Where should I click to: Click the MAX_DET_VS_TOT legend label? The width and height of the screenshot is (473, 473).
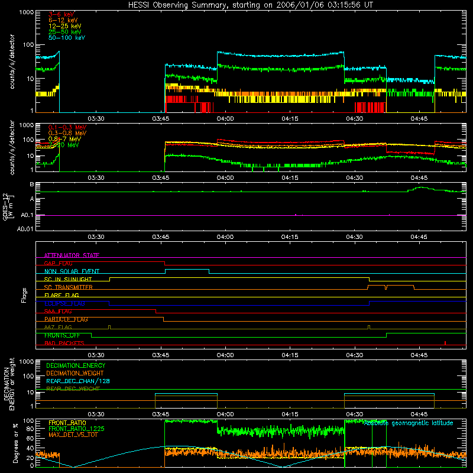pyautogui.click(x=73, y=435)
